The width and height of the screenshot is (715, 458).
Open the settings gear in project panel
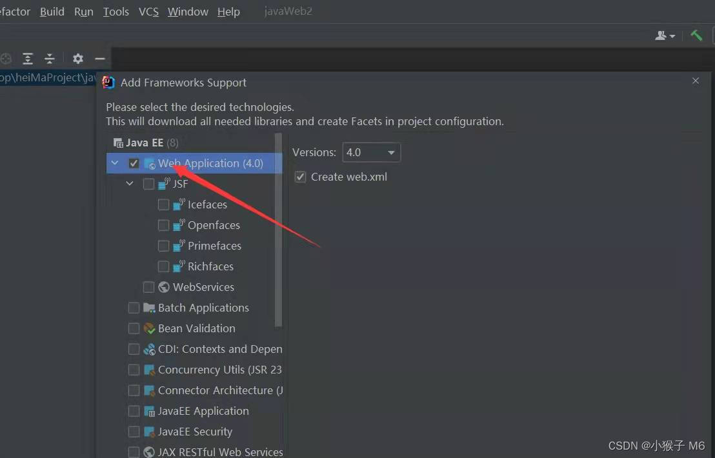[78, 58]
